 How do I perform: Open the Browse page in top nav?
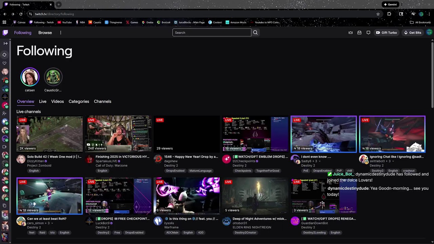45,33
